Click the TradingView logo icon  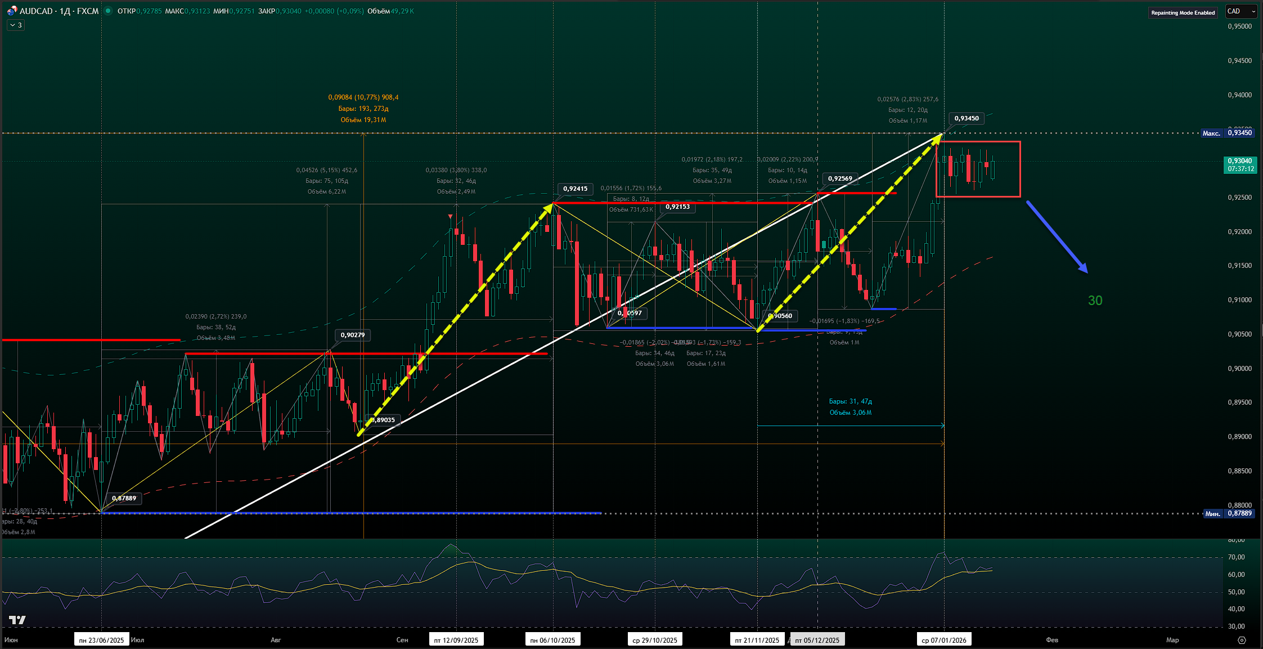pyautogui.click(x=17, y=620)
